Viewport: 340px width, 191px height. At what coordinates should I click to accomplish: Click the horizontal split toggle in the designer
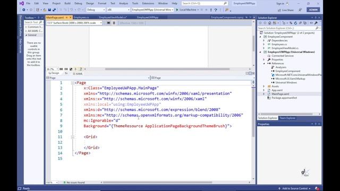[250, 73]
